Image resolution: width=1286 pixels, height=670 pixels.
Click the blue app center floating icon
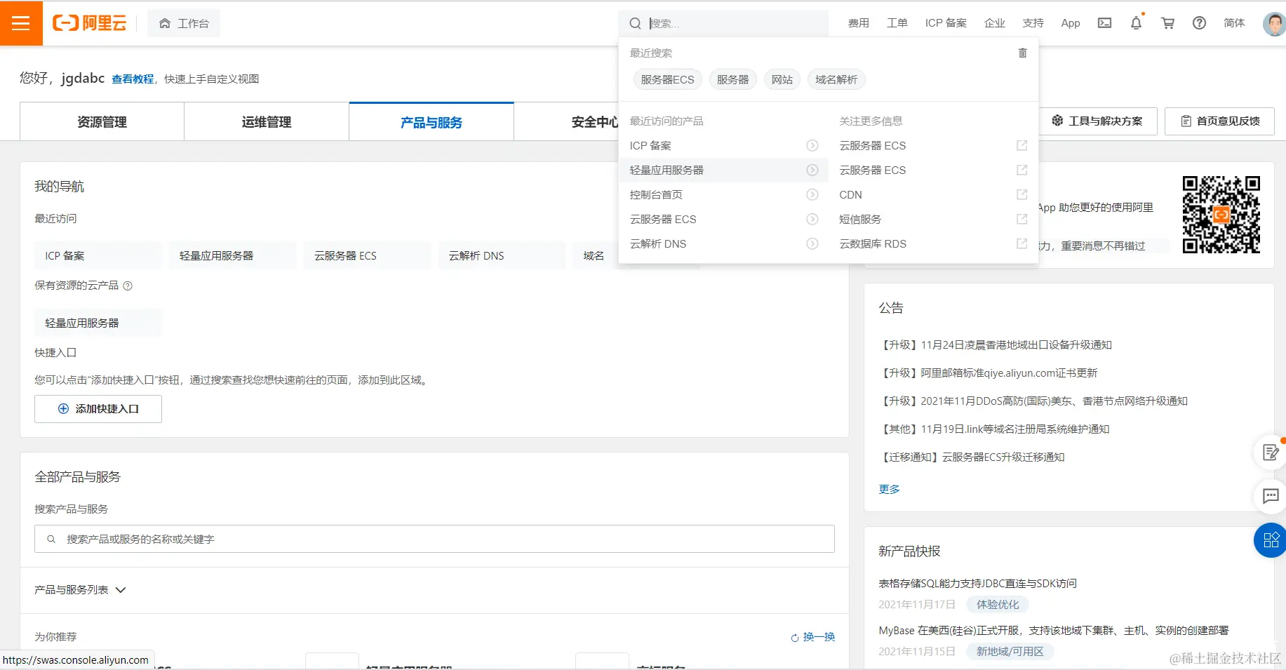click(x=1270, y=540)
